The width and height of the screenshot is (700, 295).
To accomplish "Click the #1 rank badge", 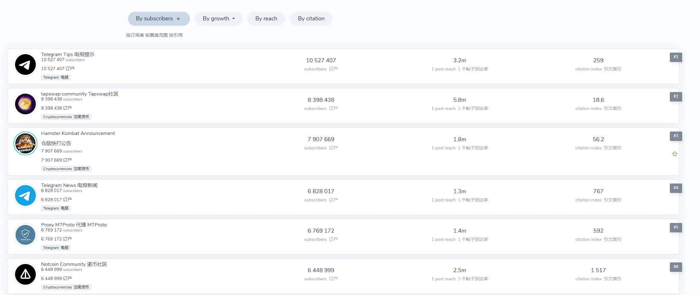I will point(676,57).
